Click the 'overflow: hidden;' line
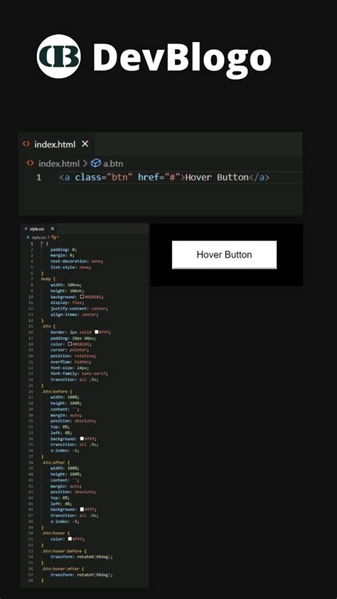Viewport: 337px width, 599px height. pyautogui.click(x=71, y=361)
